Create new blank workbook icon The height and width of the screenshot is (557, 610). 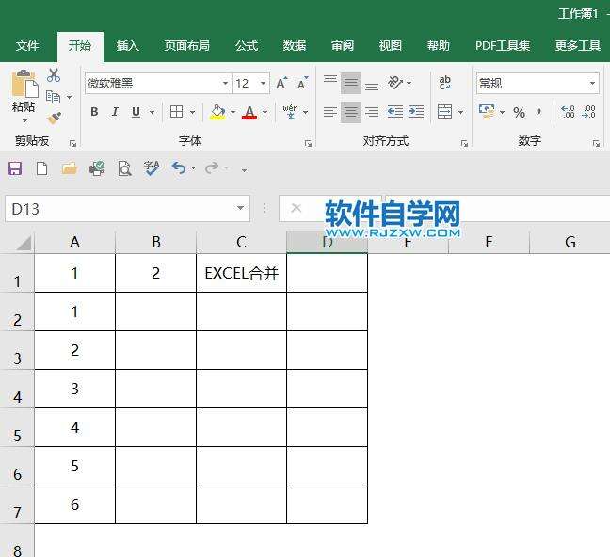click(41, 168)
